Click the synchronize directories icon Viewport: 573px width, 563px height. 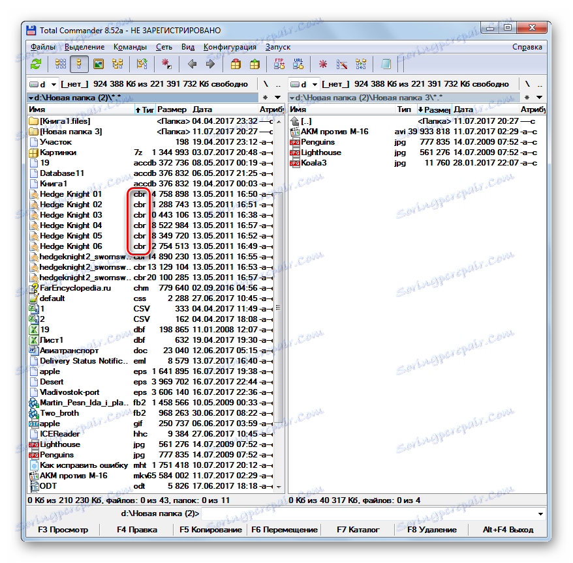pyautogui.click(x=361, y=65)
